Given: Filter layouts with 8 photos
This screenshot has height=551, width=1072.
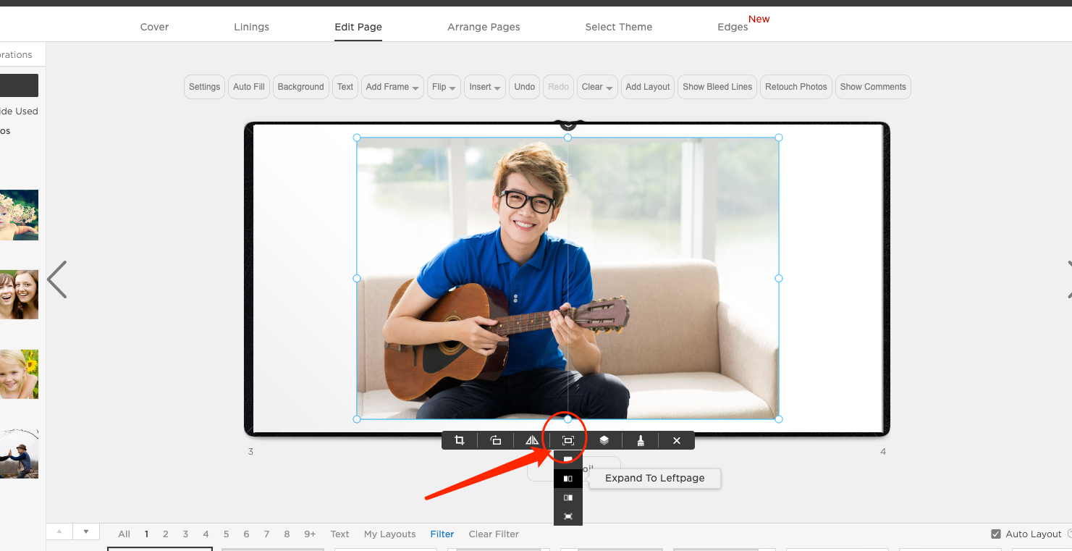Looking at the screenshot, I should (287, 534).
